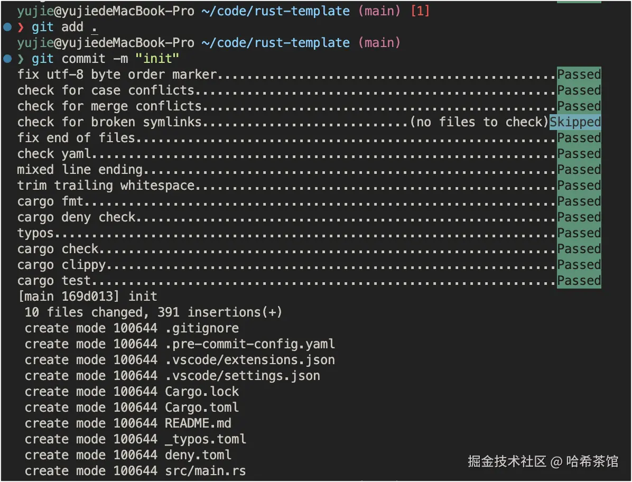Click the Passed badge next to typos

[579, 233]
